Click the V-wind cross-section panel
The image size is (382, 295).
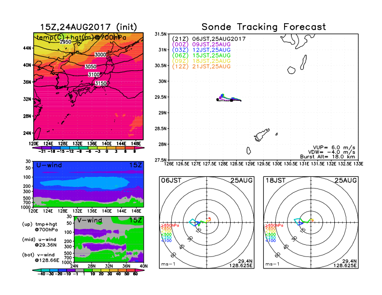tap(109, 239)
